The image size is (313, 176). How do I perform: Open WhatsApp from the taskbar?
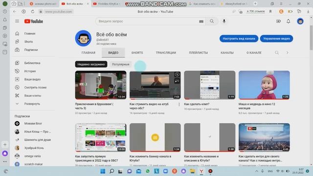(x=148, y=171)
